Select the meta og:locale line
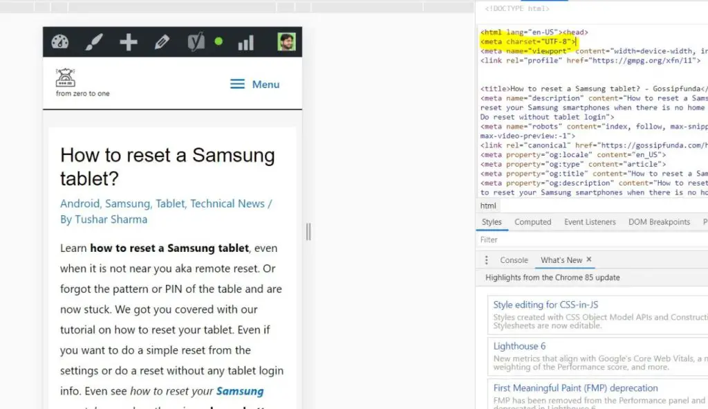 coord(573,154)
